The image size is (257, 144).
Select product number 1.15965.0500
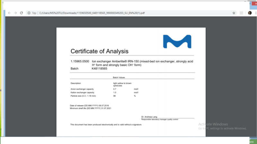tap(80, 61)
